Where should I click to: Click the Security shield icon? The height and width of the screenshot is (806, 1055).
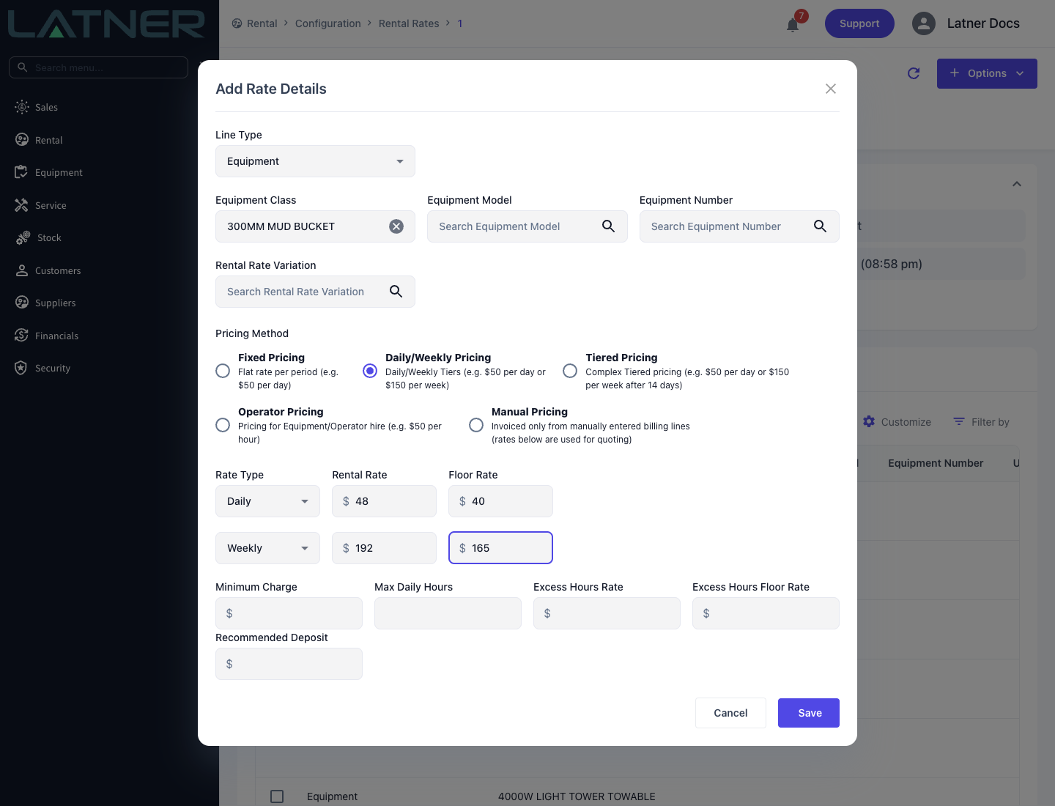point(21,368)
